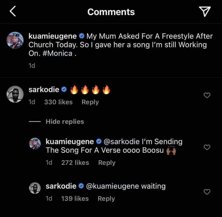Tap kuamieugene's avatar in the reply
Viewport: 222px width, 217px height.
click(35, 144)
